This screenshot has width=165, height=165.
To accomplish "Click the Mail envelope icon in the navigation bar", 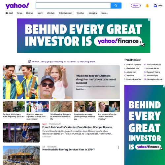I will click(x=7, y=13).
